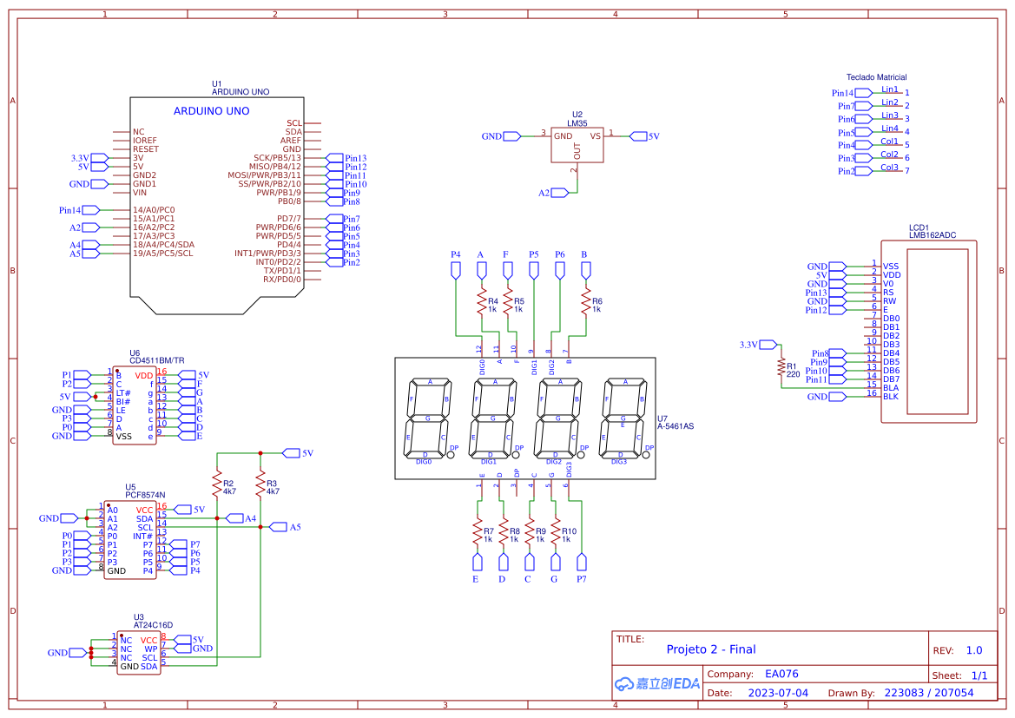Image resolution: width=1015 pixels, height=718 pixels.
Task: Select the A-5461AS seven-segment display U7
Action: (525, 417)
